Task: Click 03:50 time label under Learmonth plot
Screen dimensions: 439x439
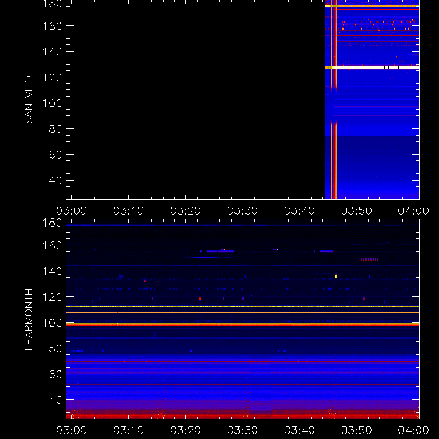Action: 356,430
